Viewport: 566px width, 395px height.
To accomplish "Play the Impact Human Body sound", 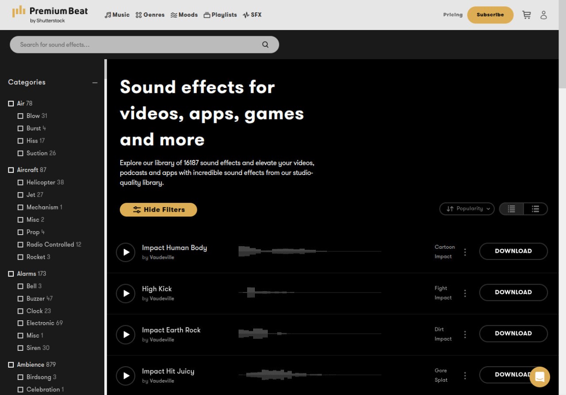I will (126, 252).
